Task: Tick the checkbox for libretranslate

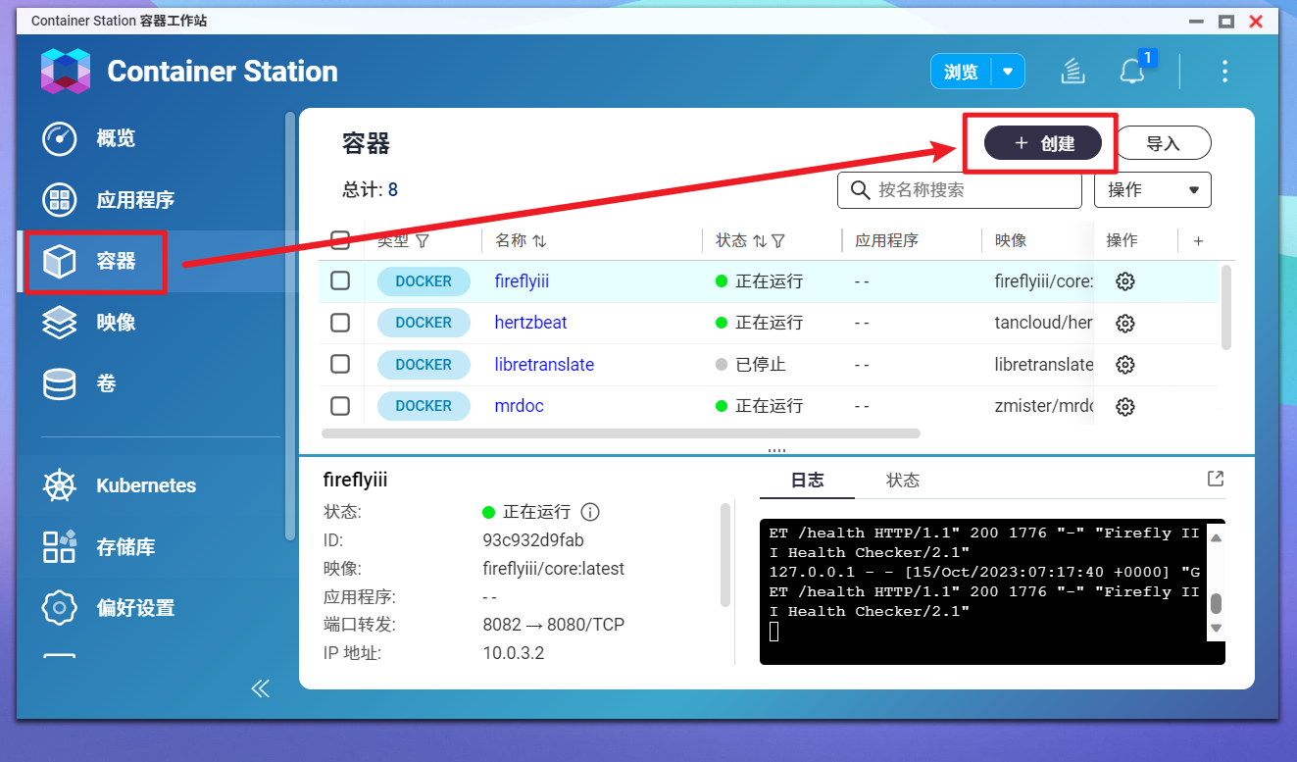Action: [x=340, y=364]
